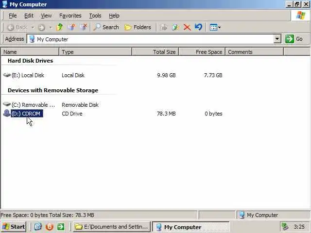311x233 pixels.
Task: Click the My Computer taskbar button
Action: click(190, 227)
